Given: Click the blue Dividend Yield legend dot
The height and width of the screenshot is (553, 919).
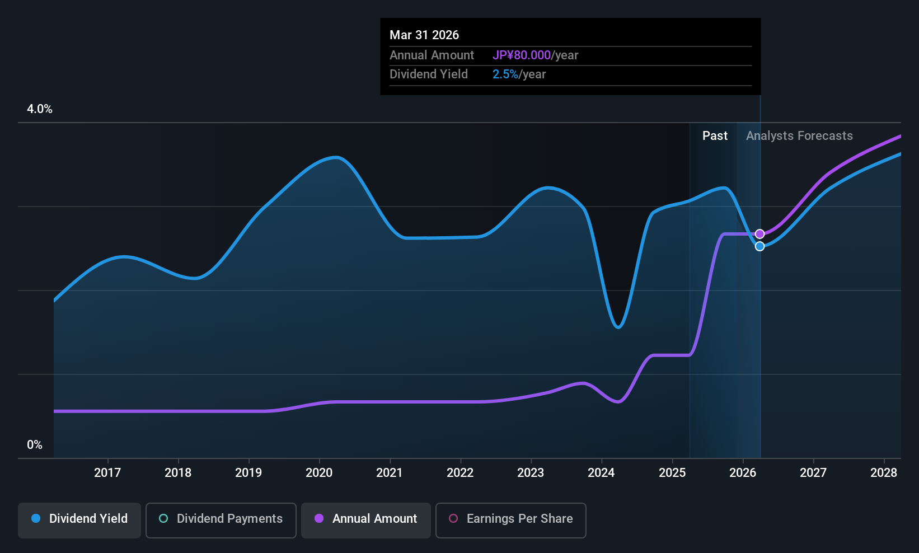Looking at the screenshot, I should pyautogui.click(x=36, y=519).
